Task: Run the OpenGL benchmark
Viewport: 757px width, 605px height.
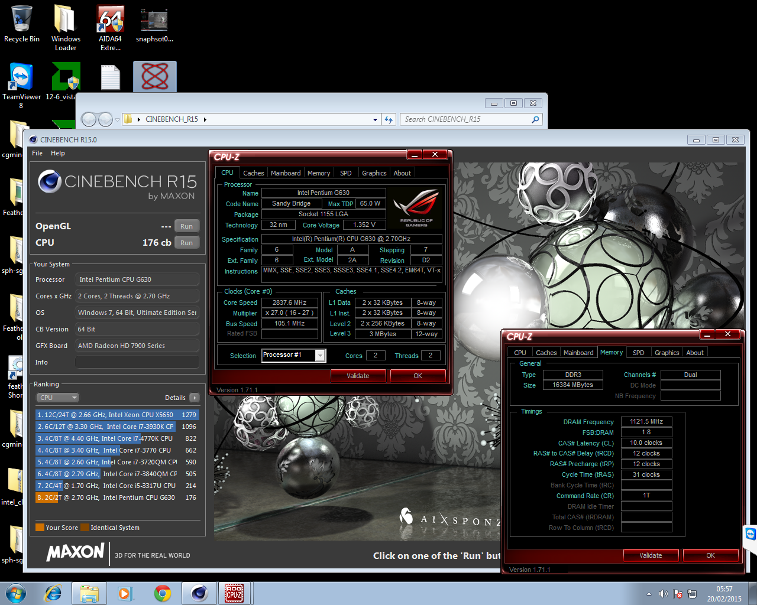Action: coord(187,226)
